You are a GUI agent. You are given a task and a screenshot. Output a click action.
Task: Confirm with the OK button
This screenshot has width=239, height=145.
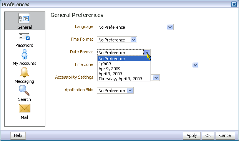(x=208, y=135)
